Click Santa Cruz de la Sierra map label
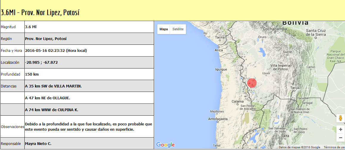Viewport: 345px width, 150px height. point(316,32)
